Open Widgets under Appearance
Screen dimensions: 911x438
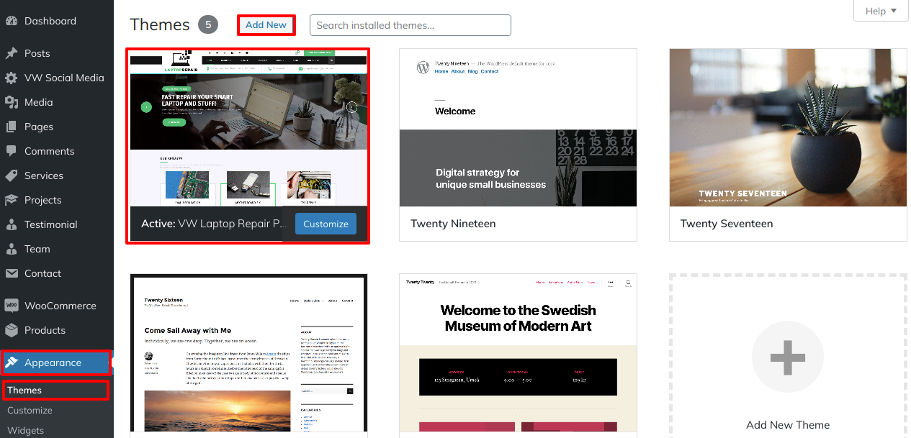[x=25, y=430]
